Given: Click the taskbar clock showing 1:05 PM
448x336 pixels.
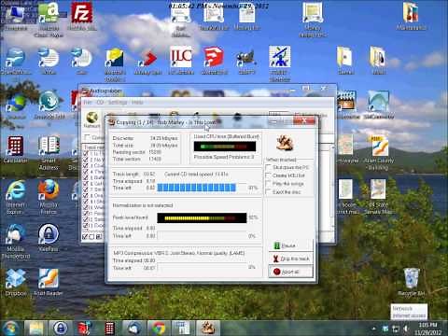Looking at the screenshot, I should pyautogui.click(x=427, y=329).
